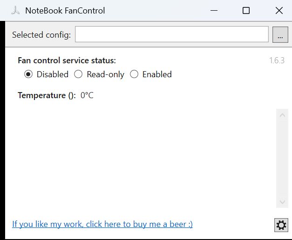
Task: Switch fan control to Read-only mode
Action: point(79,74)
